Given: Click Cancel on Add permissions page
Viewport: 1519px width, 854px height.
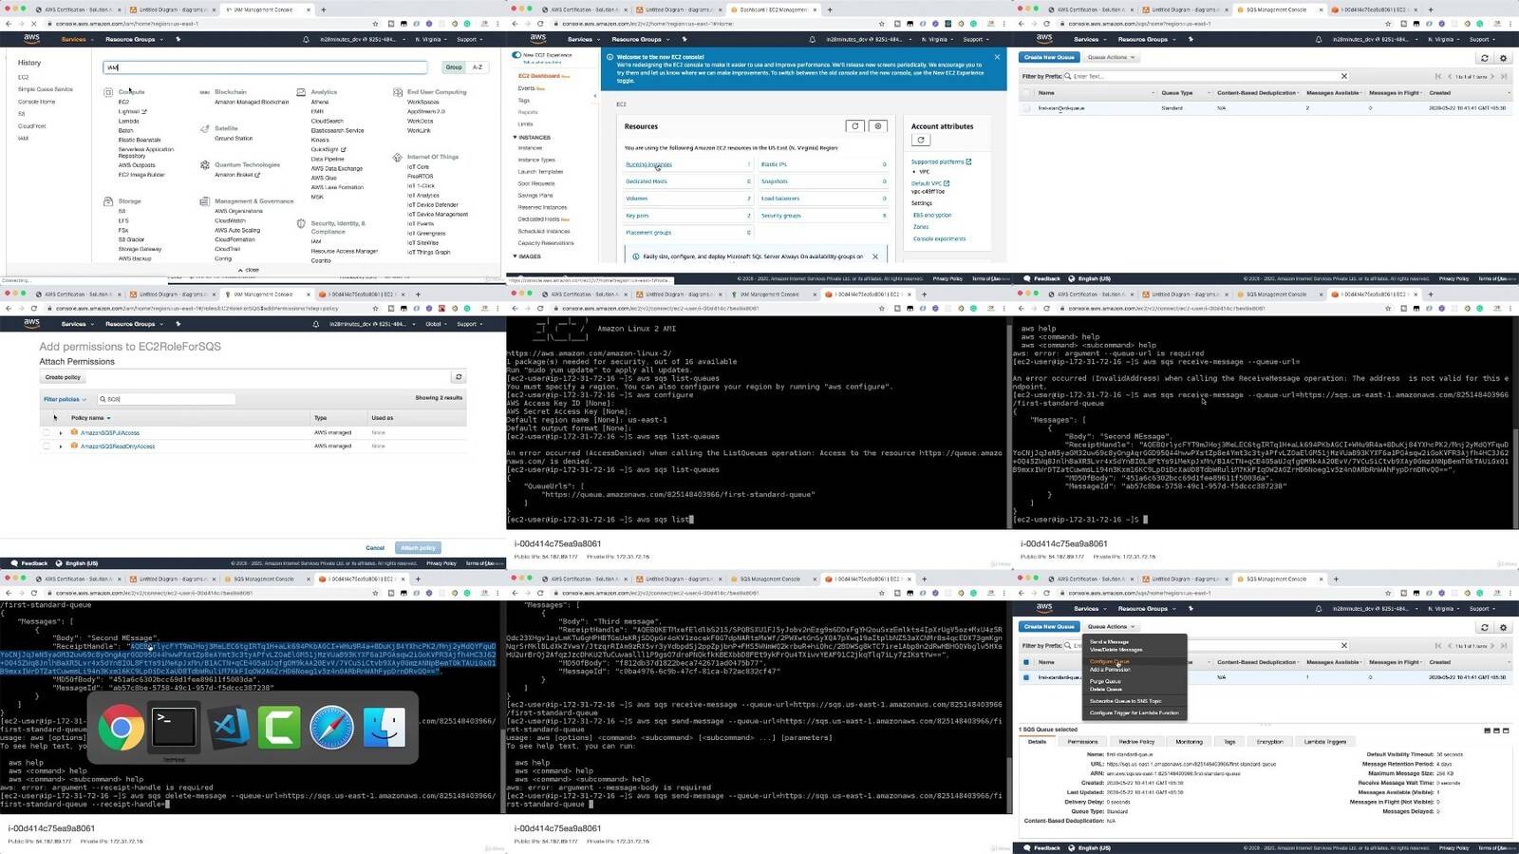Looking at the screenshot, I should click(375, 548).
